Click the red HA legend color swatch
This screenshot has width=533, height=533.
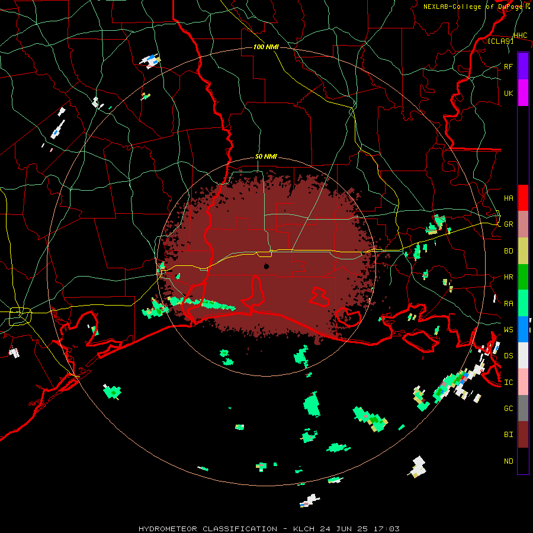(523, 198)
